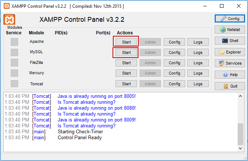
Task: Open the main Config button with wrench icon
Action: 229,18
